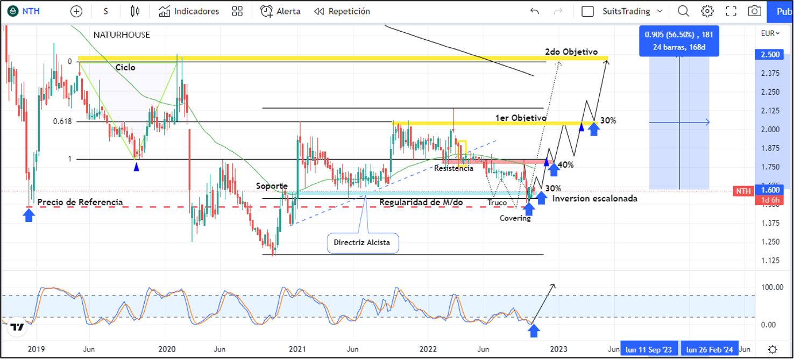
Task: Take a chart snapshot with camera icon
Action: click(755, 11)
